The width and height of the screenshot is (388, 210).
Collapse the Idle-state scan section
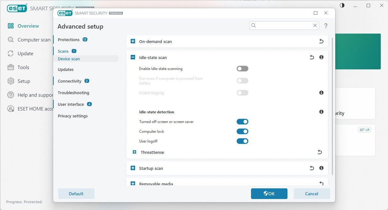pyautogui.click(x=133, y=57)
